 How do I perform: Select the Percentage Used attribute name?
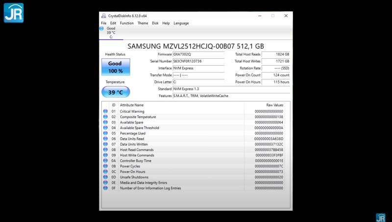[x=132, y=133]
